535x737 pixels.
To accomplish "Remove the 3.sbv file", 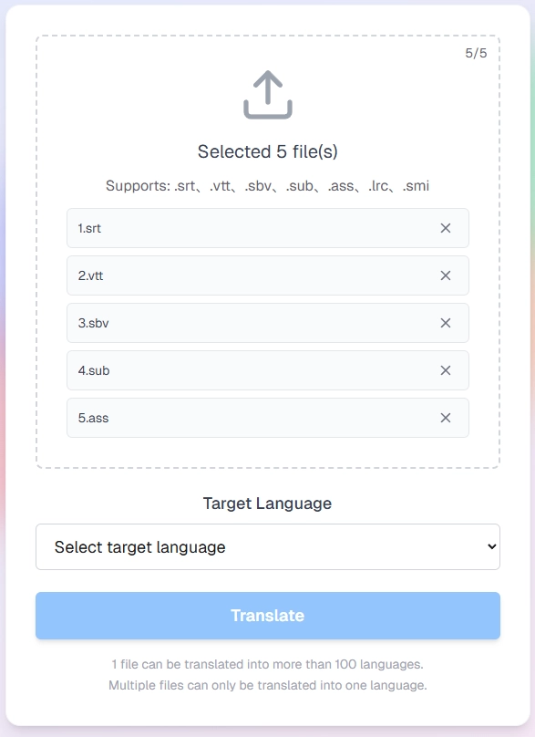I will tap(445, 322).
